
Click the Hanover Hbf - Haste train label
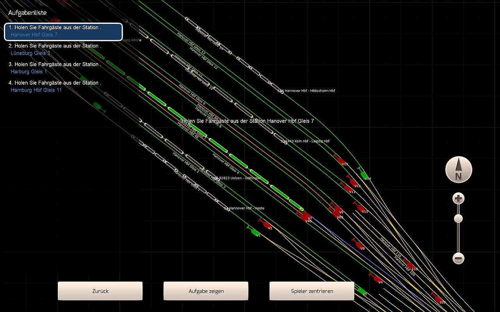(x=244, y=208)
